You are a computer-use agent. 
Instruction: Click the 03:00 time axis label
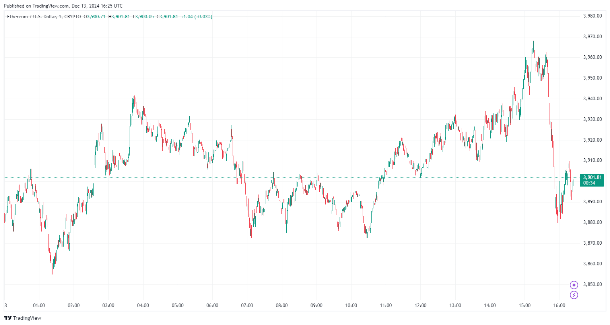108,306
